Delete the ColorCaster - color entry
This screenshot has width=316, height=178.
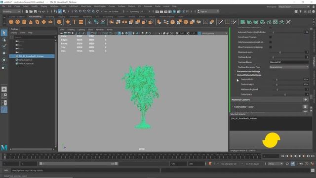click(x=305, y=107)
